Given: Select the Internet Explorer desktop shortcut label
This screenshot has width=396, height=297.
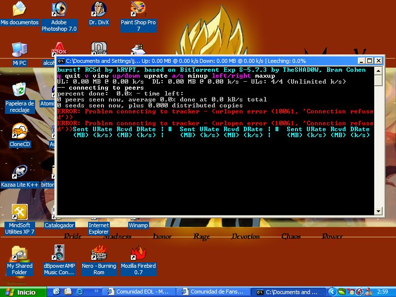Looking at the screenshot, I should [x=99, y=228].
